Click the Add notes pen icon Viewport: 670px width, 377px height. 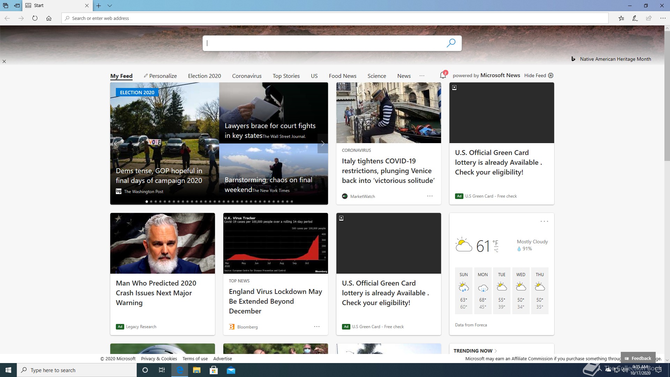pos(635,18)
